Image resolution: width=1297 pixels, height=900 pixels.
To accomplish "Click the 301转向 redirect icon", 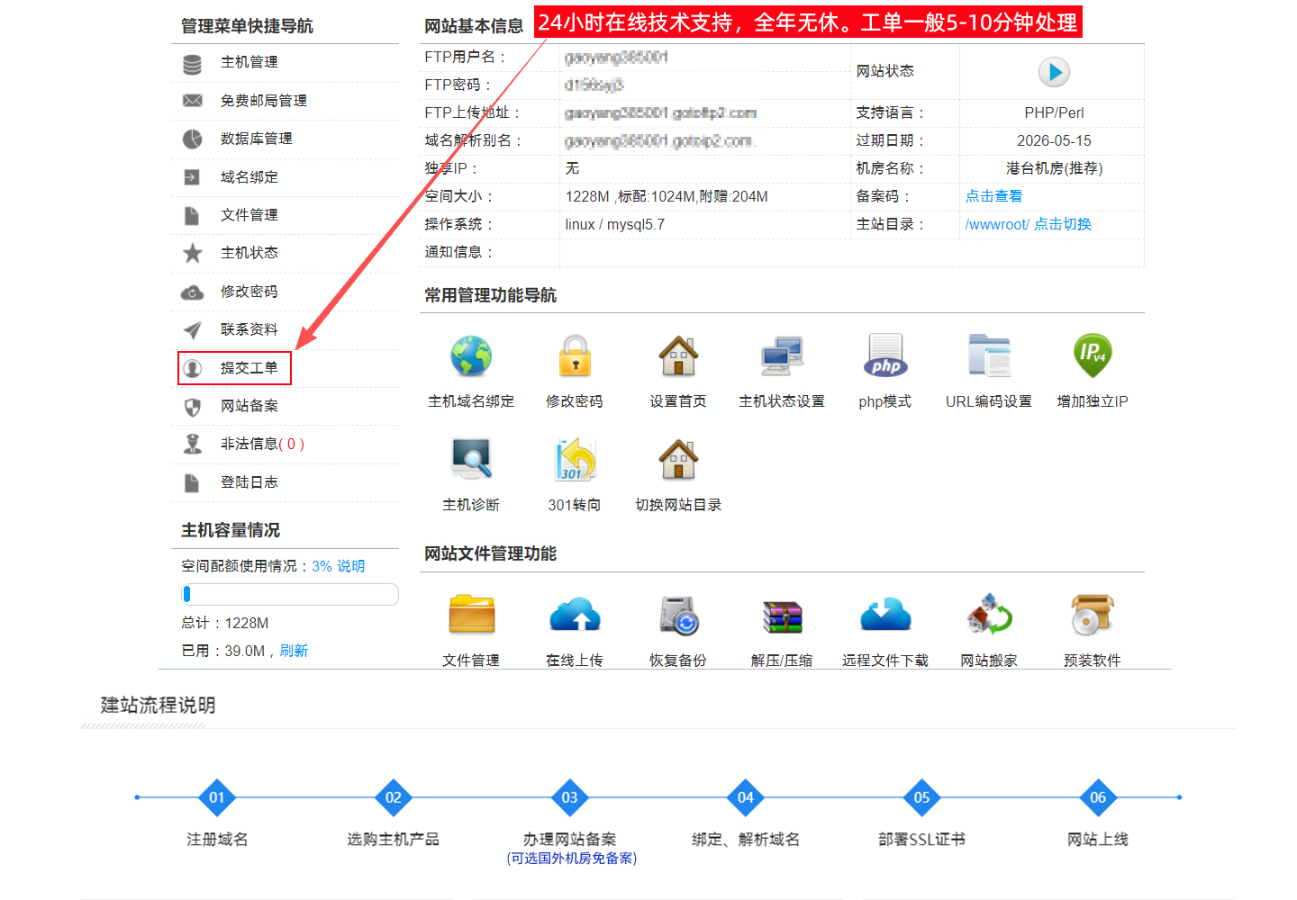I will (575, 460).
